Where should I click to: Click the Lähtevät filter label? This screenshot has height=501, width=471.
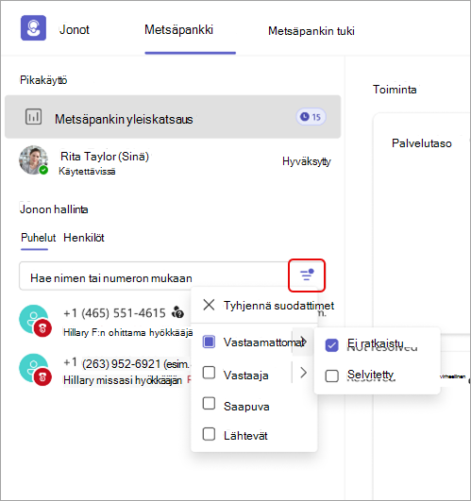[245, 436]
